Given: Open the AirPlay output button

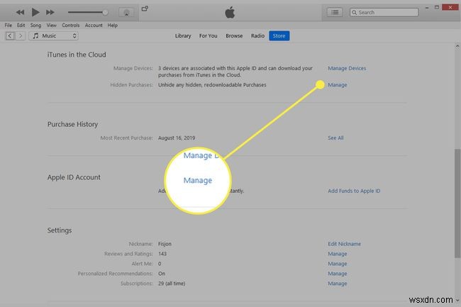Looking at the screenshot, I should click(126, 12).
